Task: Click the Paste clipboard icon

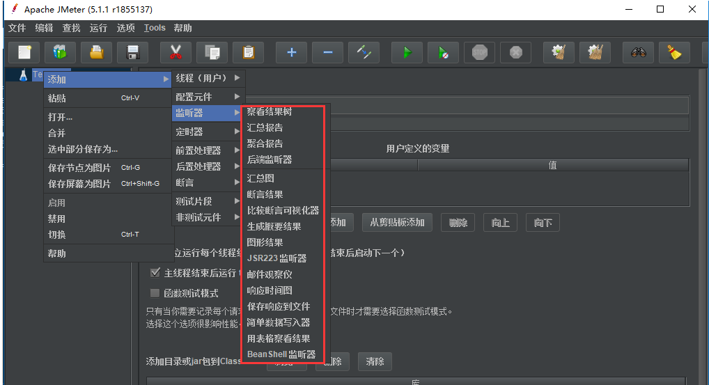Action: 248,52
